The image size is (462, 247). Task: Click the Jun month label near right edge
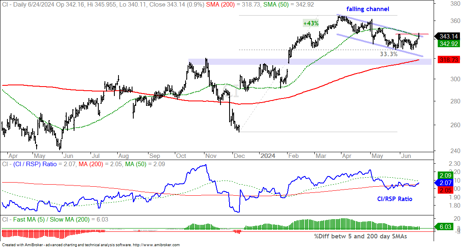coord(406,156)
